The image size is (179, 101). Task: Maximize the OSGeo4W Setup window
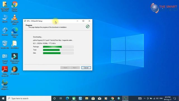83,21
